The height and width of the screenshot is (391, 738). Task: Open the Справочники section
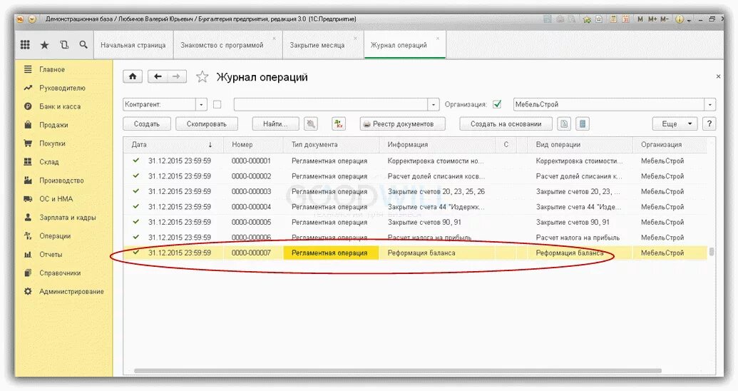tap(60, 273)
